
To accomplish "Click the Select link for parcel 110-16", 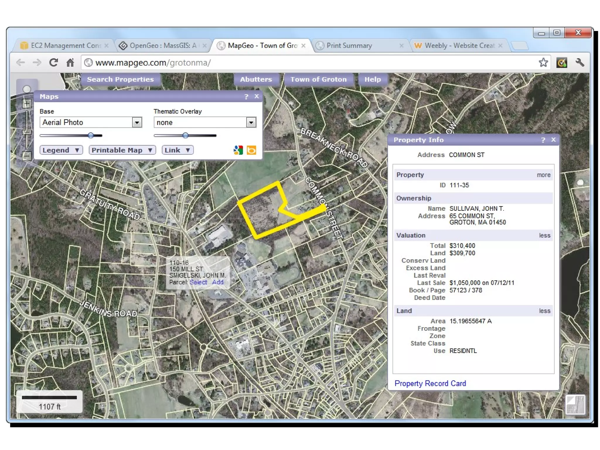I will (x=198, y=282).
